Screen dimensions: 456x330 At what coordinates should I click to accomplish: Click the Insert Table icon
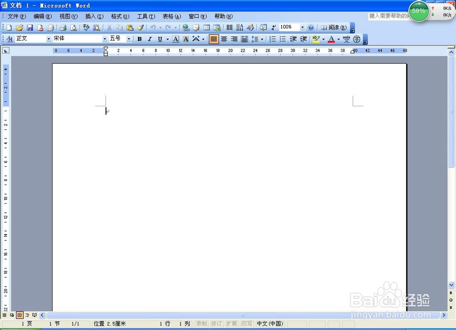tap(207, 28)
